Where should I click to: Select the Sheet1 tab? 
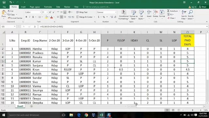click(x=20, y=106)
